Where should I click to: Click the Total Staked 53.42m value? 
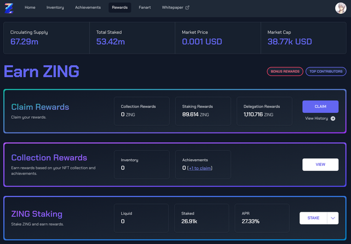110,42
